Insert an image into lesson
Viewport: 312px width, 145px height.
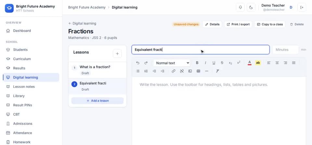tap(190, 71)
